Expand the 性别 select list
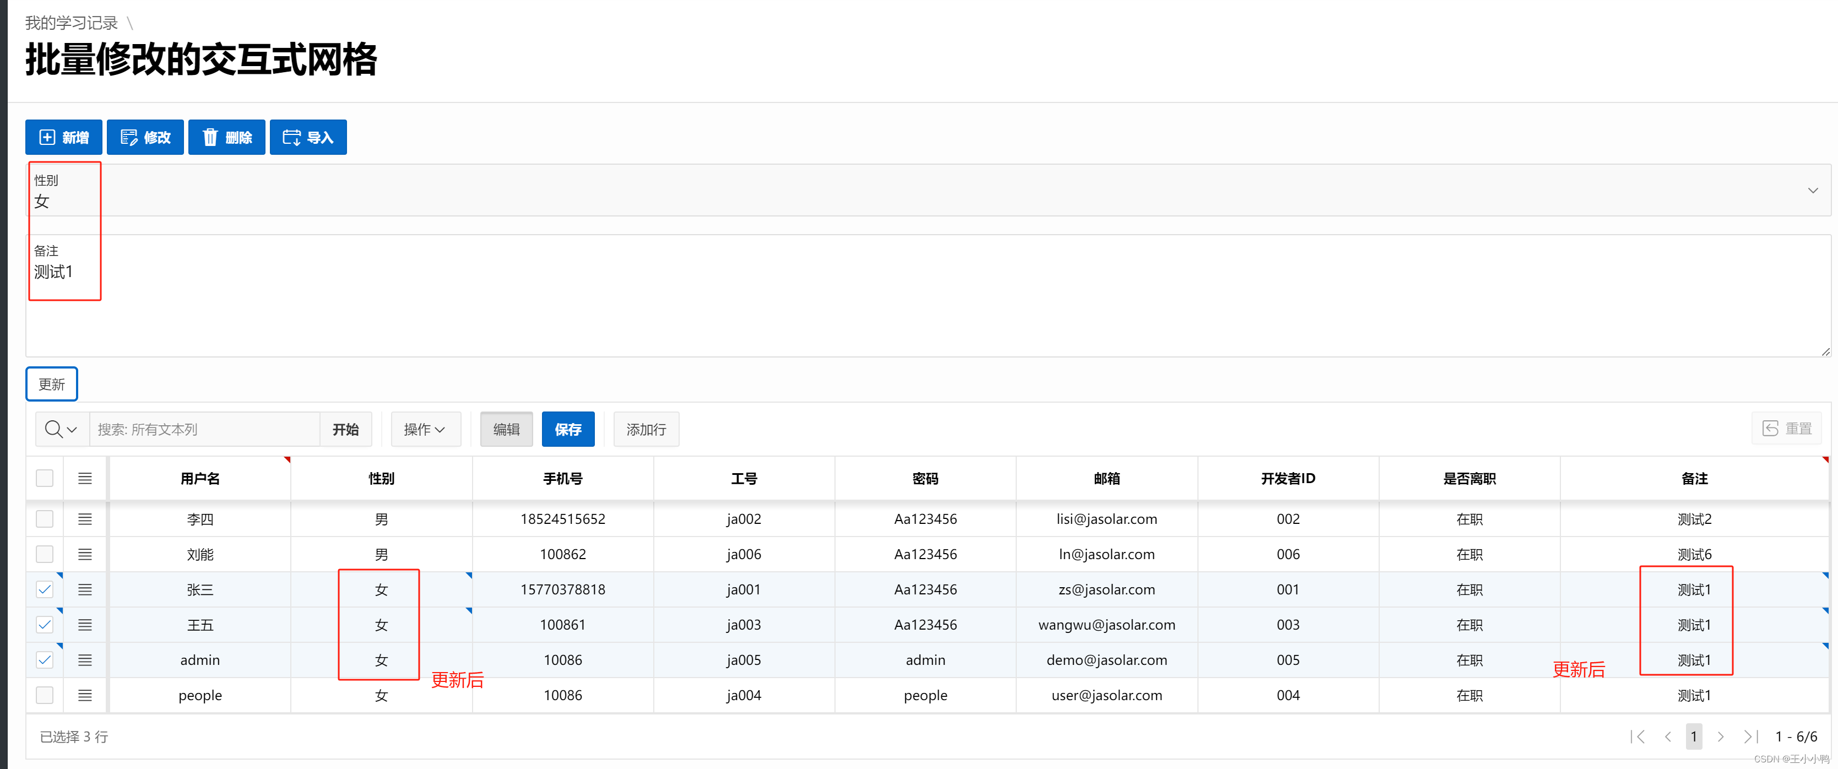 1812,191
